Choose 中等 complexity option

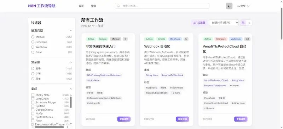click(x=33, y=74)
